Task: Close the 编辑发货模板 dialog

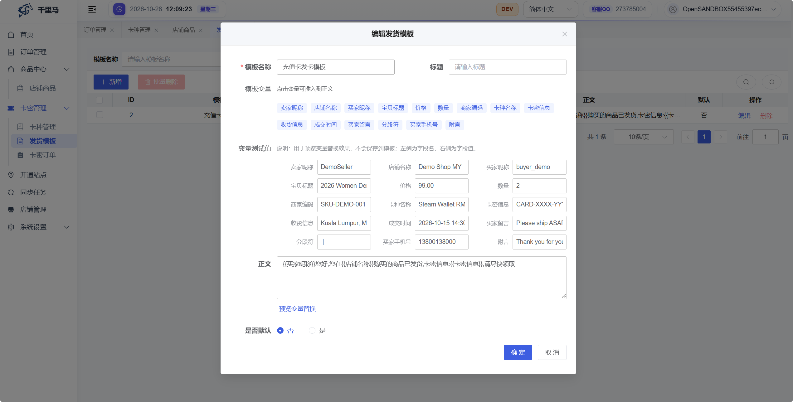Action: point(564,34)
